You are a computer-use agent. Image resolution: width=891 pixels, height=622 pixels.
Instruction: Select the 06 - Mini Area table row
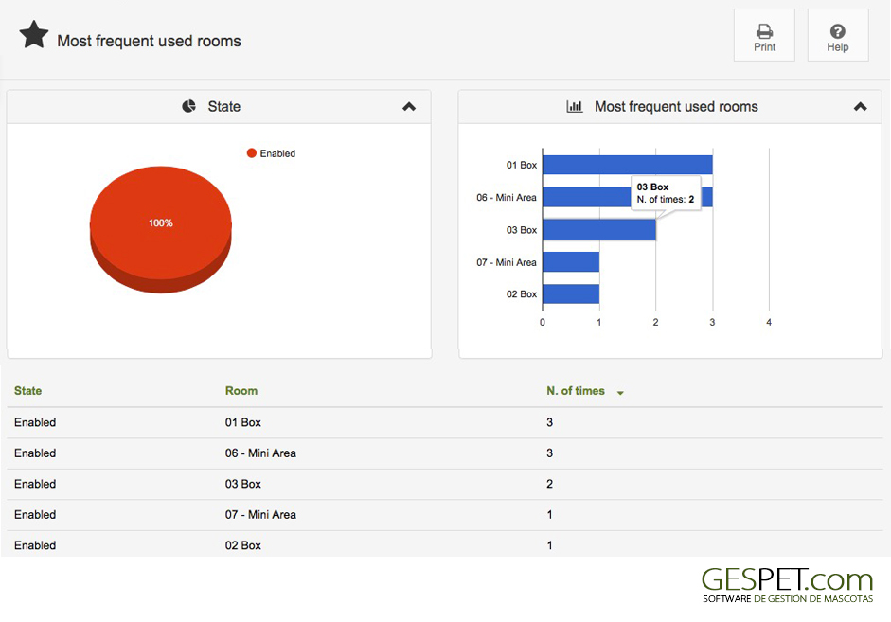tap(445, 453)
